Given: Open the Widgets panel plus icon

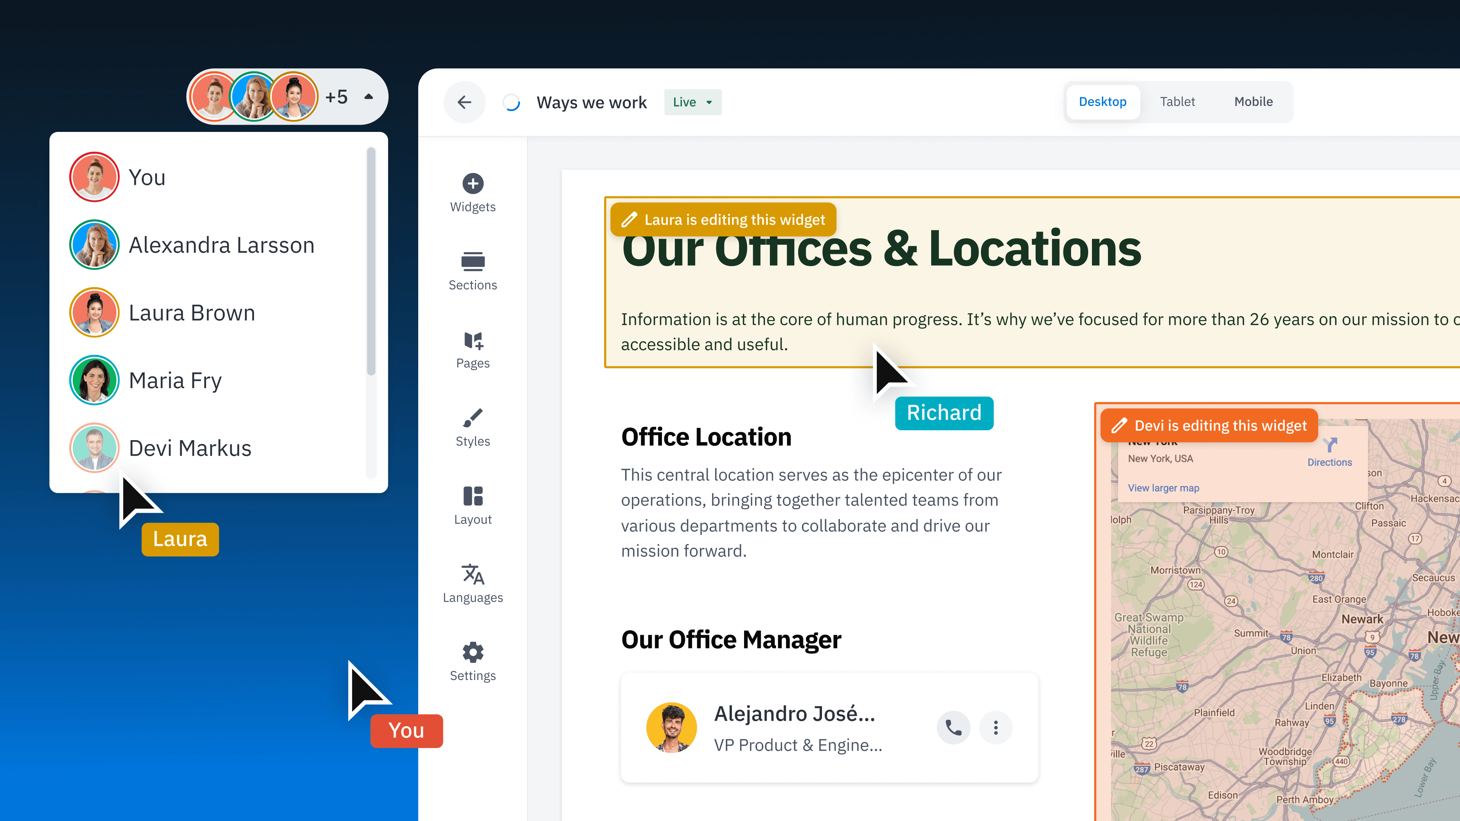Looking at the screenshot, I should click(473, 183).
